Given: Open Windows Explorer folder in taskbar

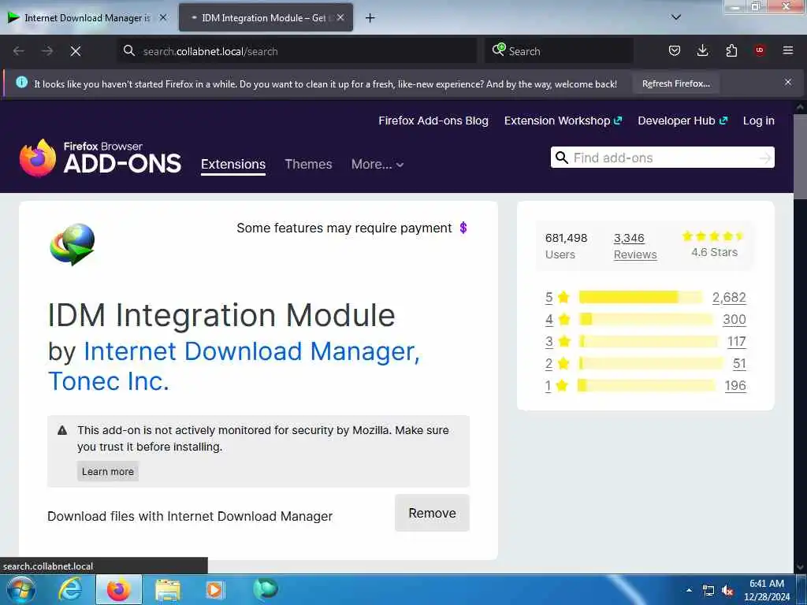Looking at the screenshot, I should click(168, 590).
